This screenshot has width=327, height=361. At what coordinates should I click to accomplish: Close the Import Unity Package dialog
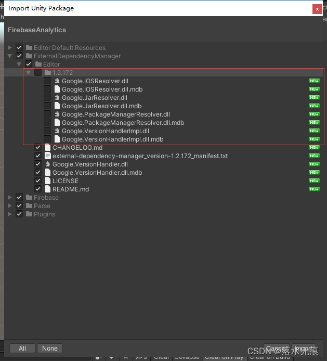[x=317, y=9]
